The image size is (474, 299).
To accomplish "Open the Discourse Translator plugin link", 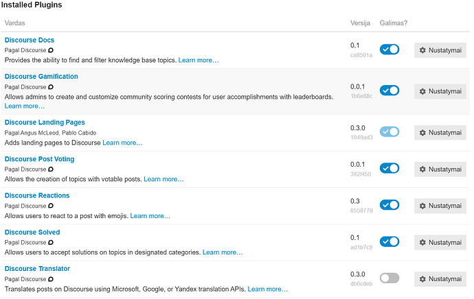I will click(x=37, y=269).
